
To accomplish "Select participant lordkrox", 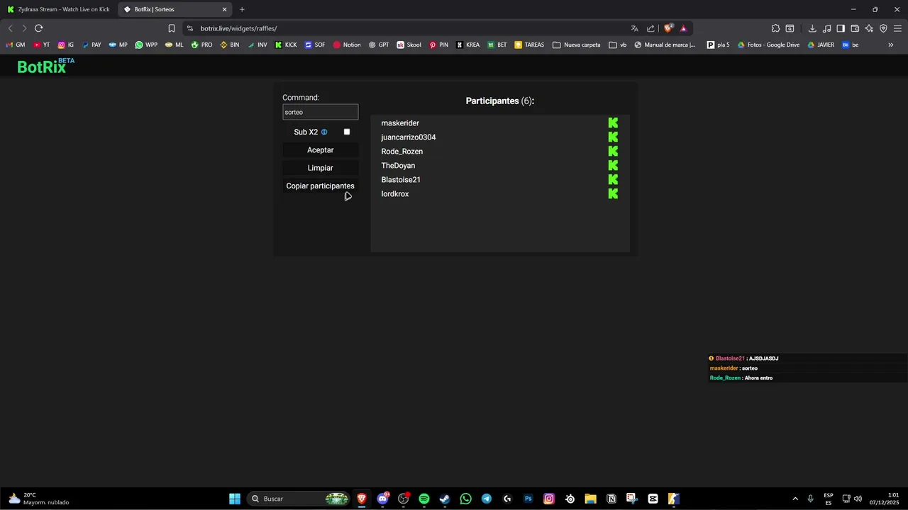I will coord(395,194).
